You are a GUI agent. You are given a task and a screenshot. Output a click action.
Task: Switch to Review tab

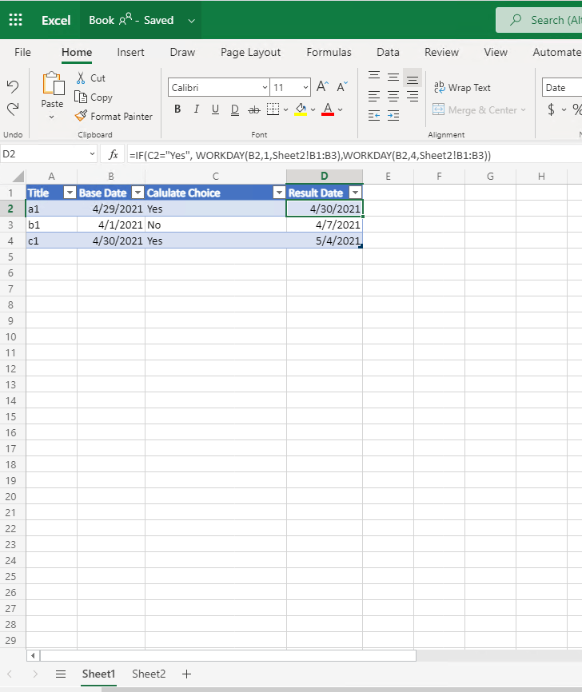click(x=441, y=52)
